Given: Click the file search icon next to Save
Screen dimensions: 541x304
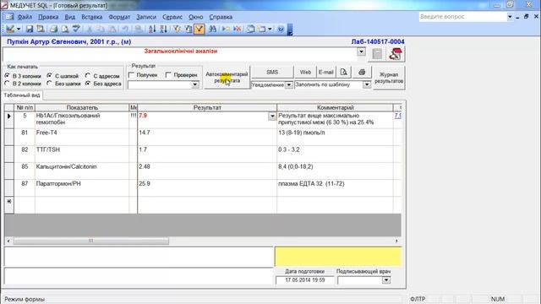Looking at the screenshot, I should [41, 30].
